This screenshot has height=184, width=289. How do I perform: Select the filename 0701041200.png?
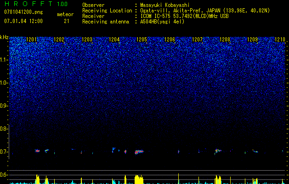pyautogui.click(x=23, y=12)
